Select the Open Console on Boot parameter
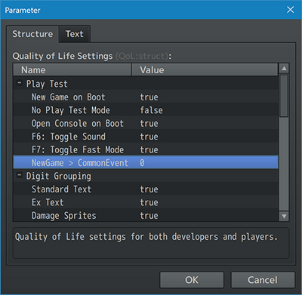Image resolution: width=302 pixels, height=295 pixels. click(x=146, y=123)
